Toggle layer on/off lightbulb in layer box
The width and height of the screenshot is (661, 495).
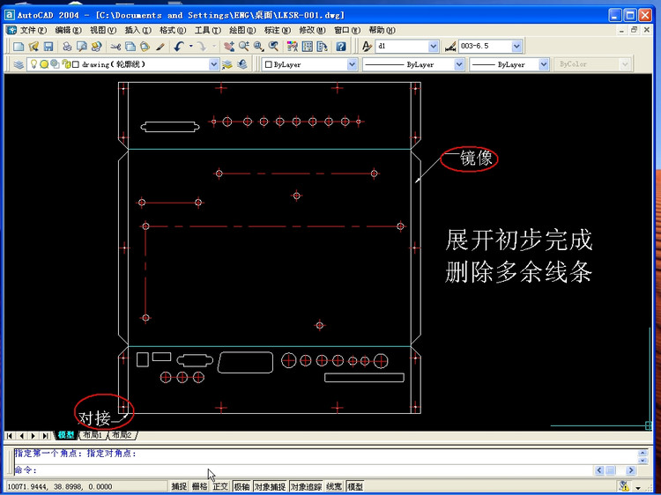[x=33, y=64]
